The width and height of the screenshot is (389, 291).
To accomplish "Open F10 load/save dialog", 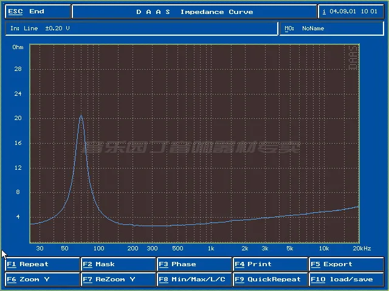I will click(x=346, y=279).
